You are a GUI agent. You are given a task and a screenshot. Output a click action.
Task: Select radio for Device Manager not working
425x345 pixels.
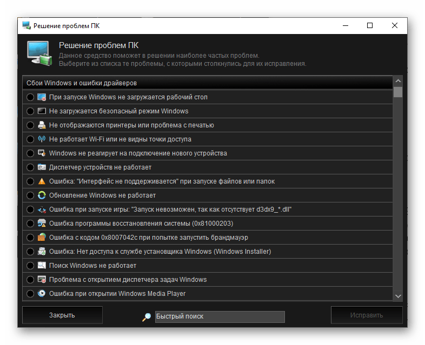(x=30, y=167)
